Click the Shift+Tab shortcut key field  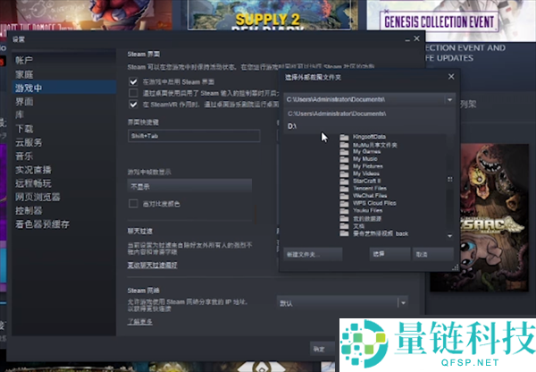pos(194,136)
